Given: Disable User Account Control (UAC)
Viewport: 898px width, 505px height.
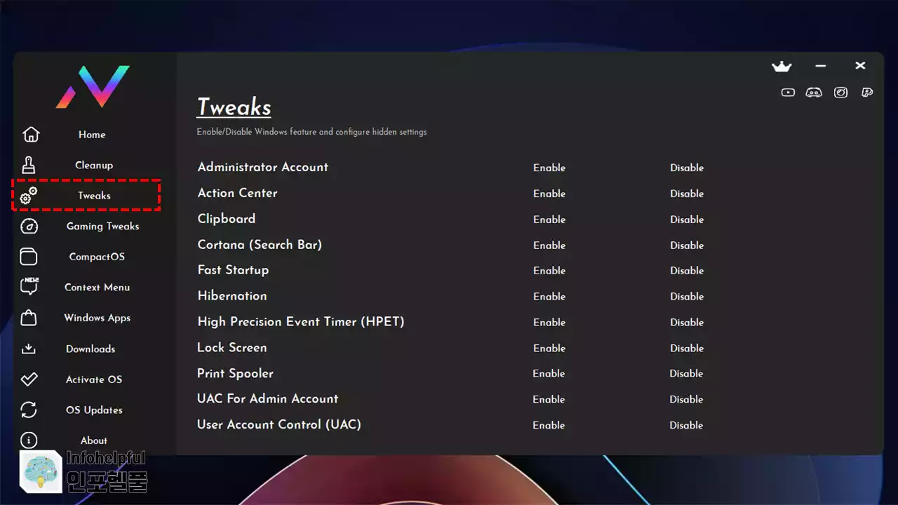Looking at the screenshot, I should coord(686,425).
